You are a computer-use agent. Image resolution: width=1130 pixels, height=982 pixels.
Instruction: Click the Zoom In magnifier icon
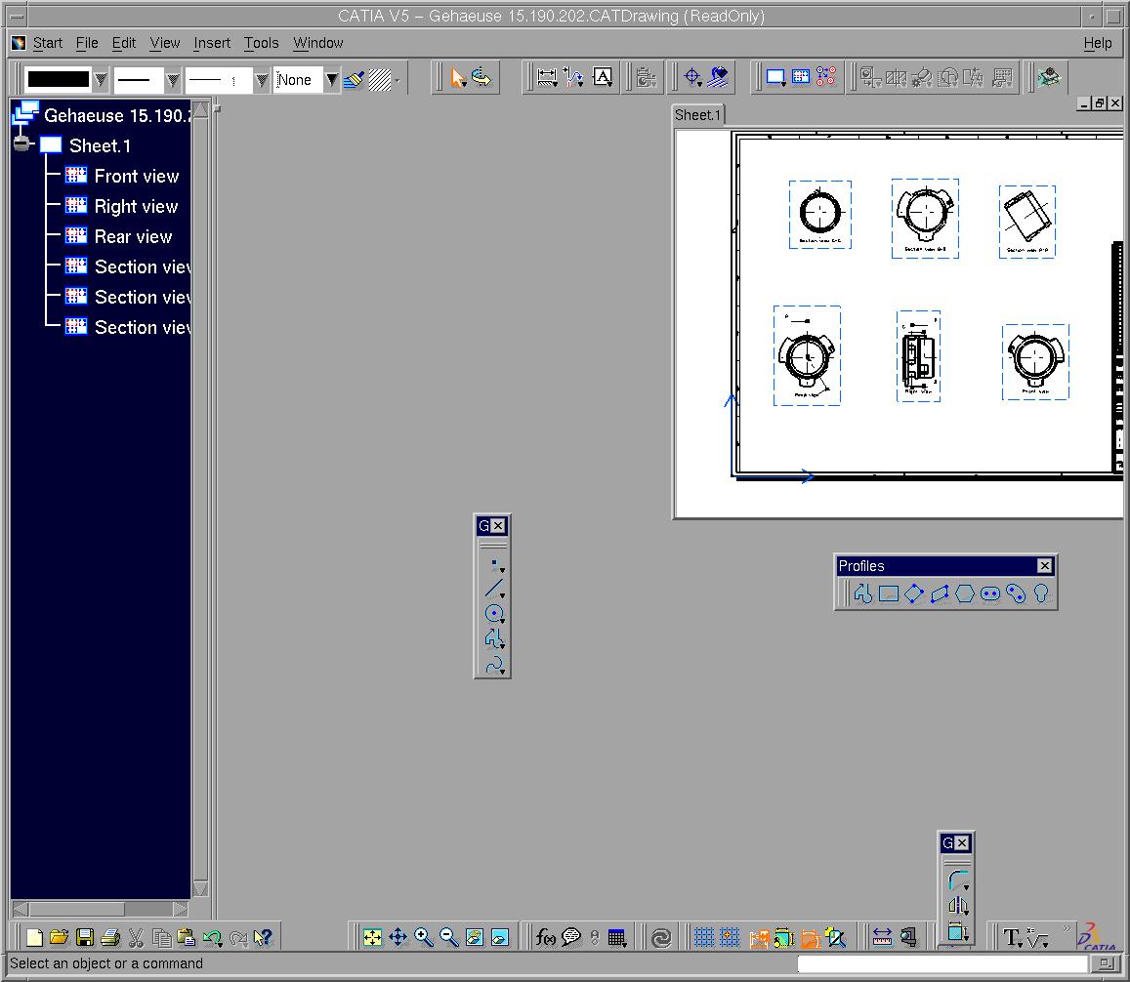click(424, 937)
